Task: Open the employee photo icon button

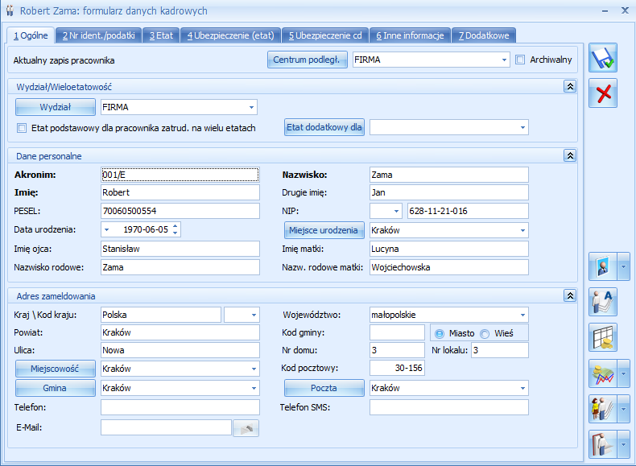Action: point(603,266)
